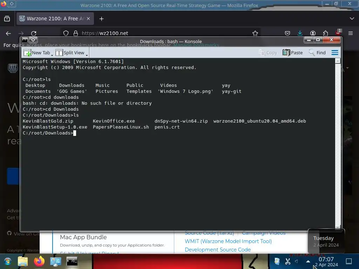Expand hidden system tray icons arrow
The width and height of the screenshot is (359, 269).
coord(308,261)
